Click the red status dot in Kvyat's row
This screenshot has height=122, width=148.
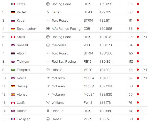point(138,20)
